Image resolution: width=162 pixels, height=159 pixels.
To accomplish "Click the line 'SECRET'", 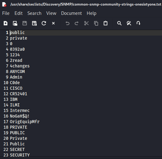I will 17,149.
